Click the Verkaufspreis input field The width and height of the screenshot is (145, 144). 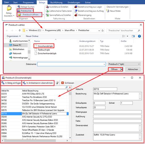tap(99, 108)
